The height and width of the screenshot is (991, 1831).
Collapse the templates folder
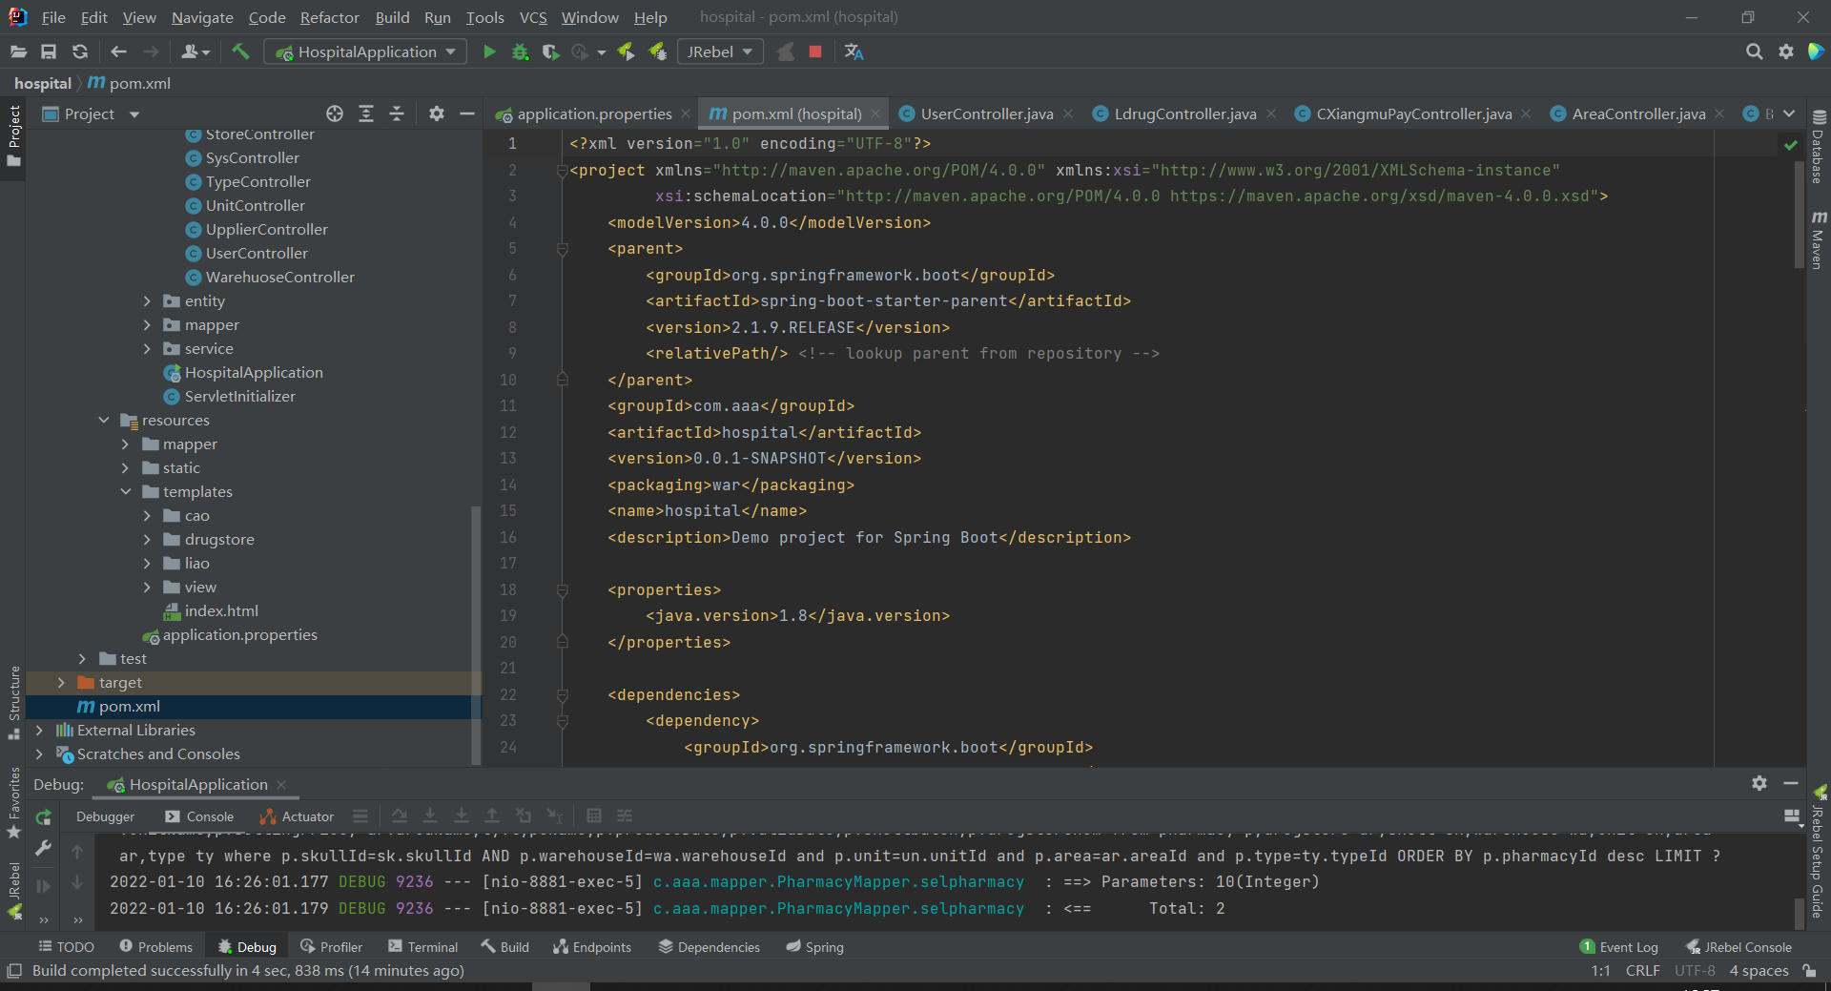[126, 491]
